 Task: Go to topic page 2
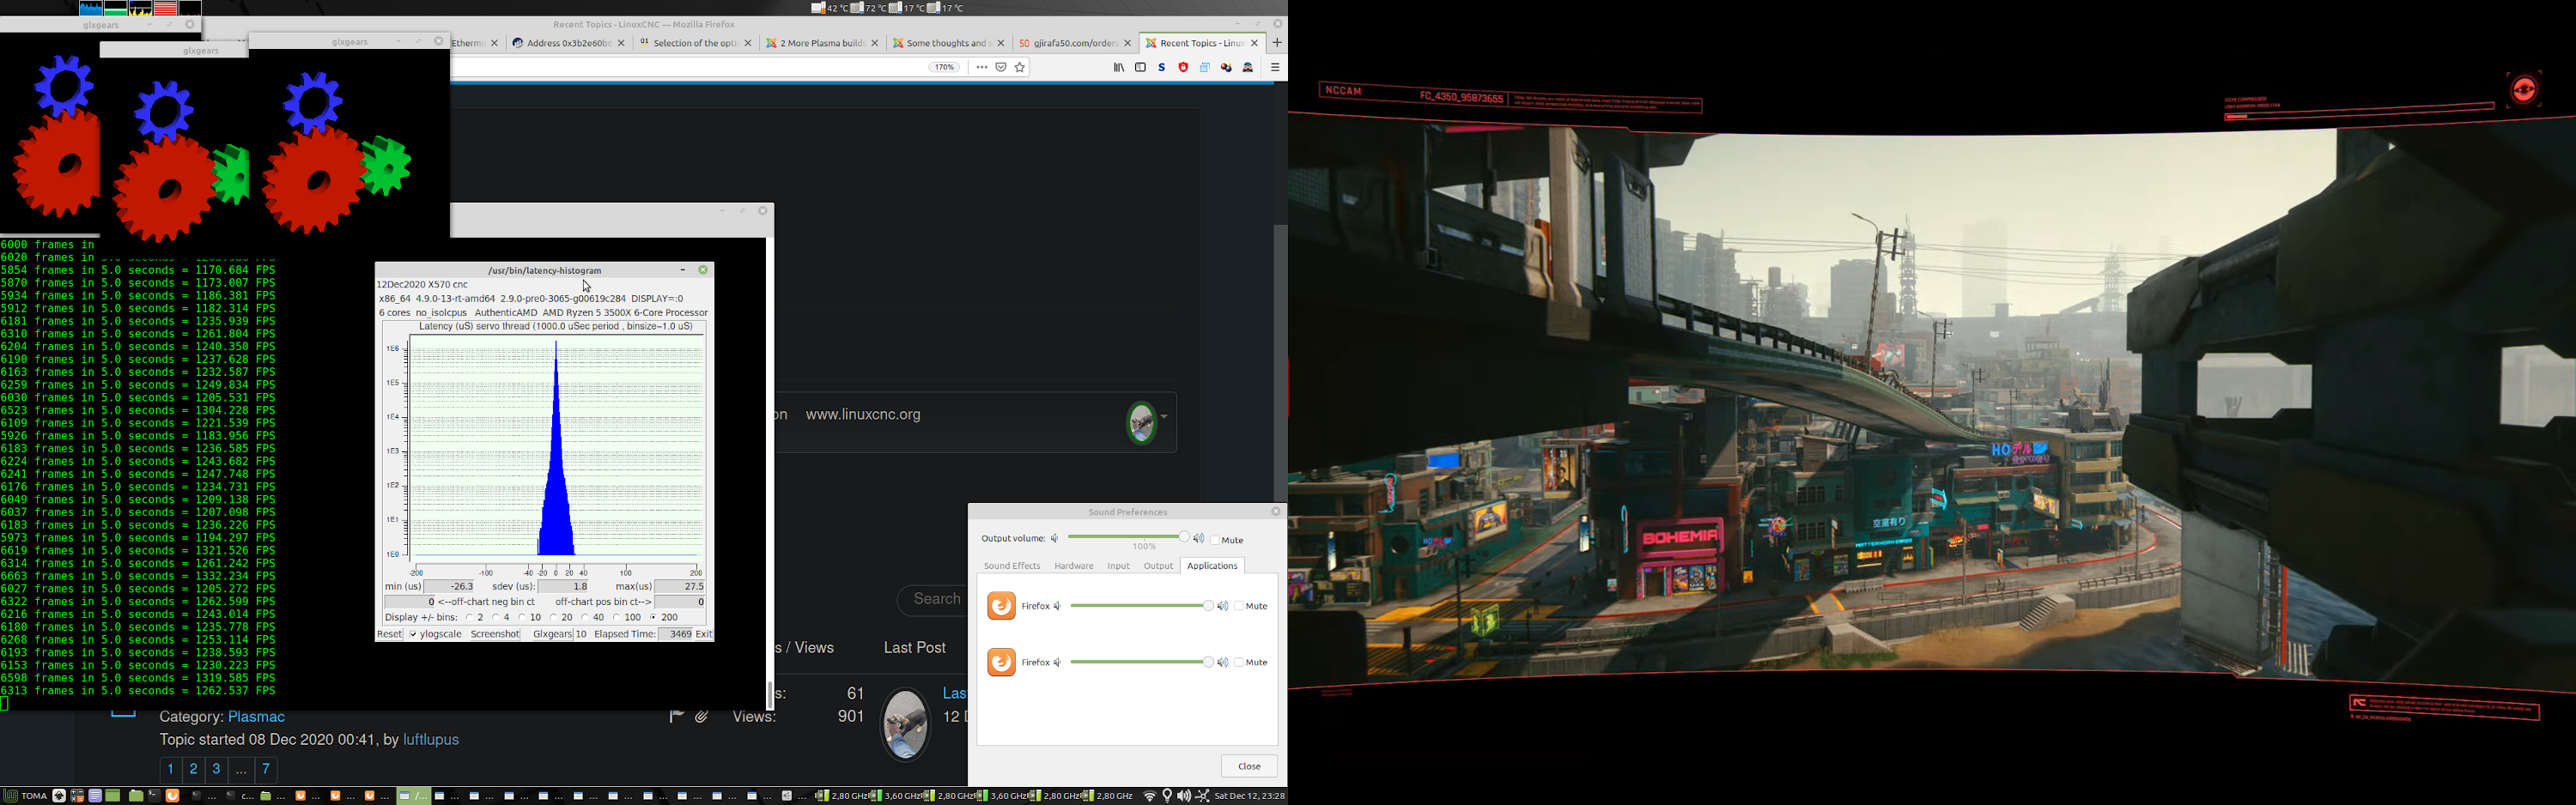(194, 769)
